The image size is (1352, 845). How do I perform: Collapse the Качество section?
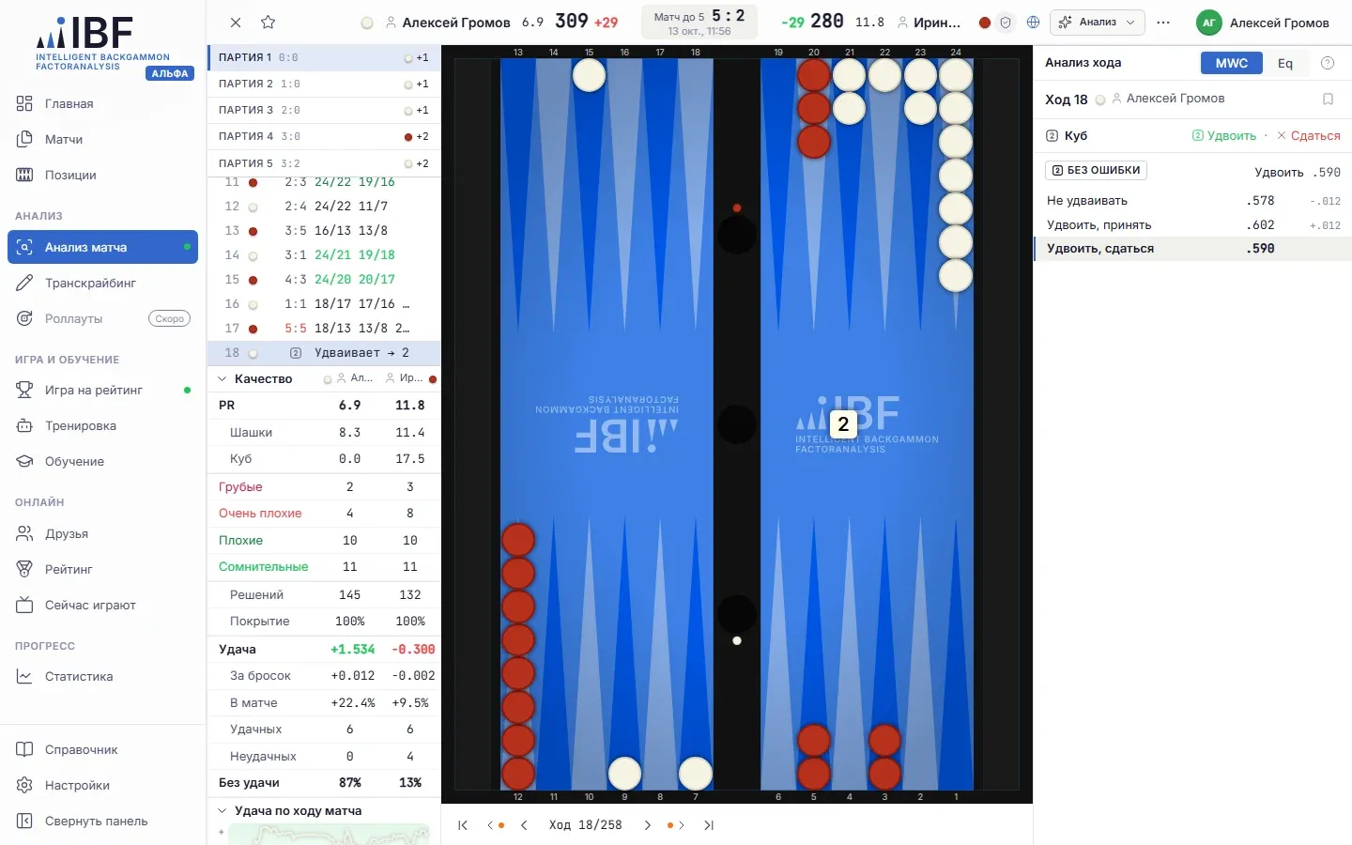pos(223,379)
